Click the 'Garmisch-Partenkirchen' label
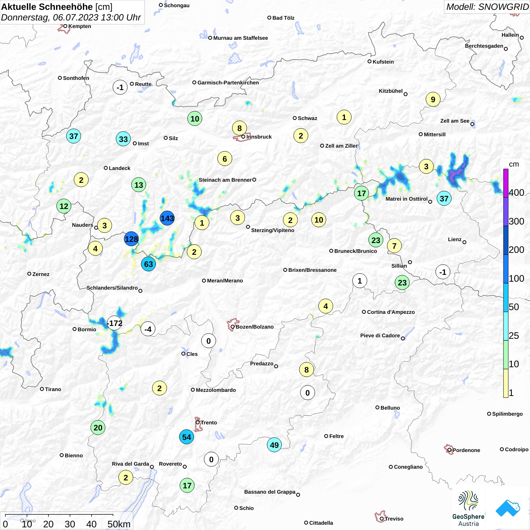The height and width of the screenshot is (530, 530). coord(228,83)
